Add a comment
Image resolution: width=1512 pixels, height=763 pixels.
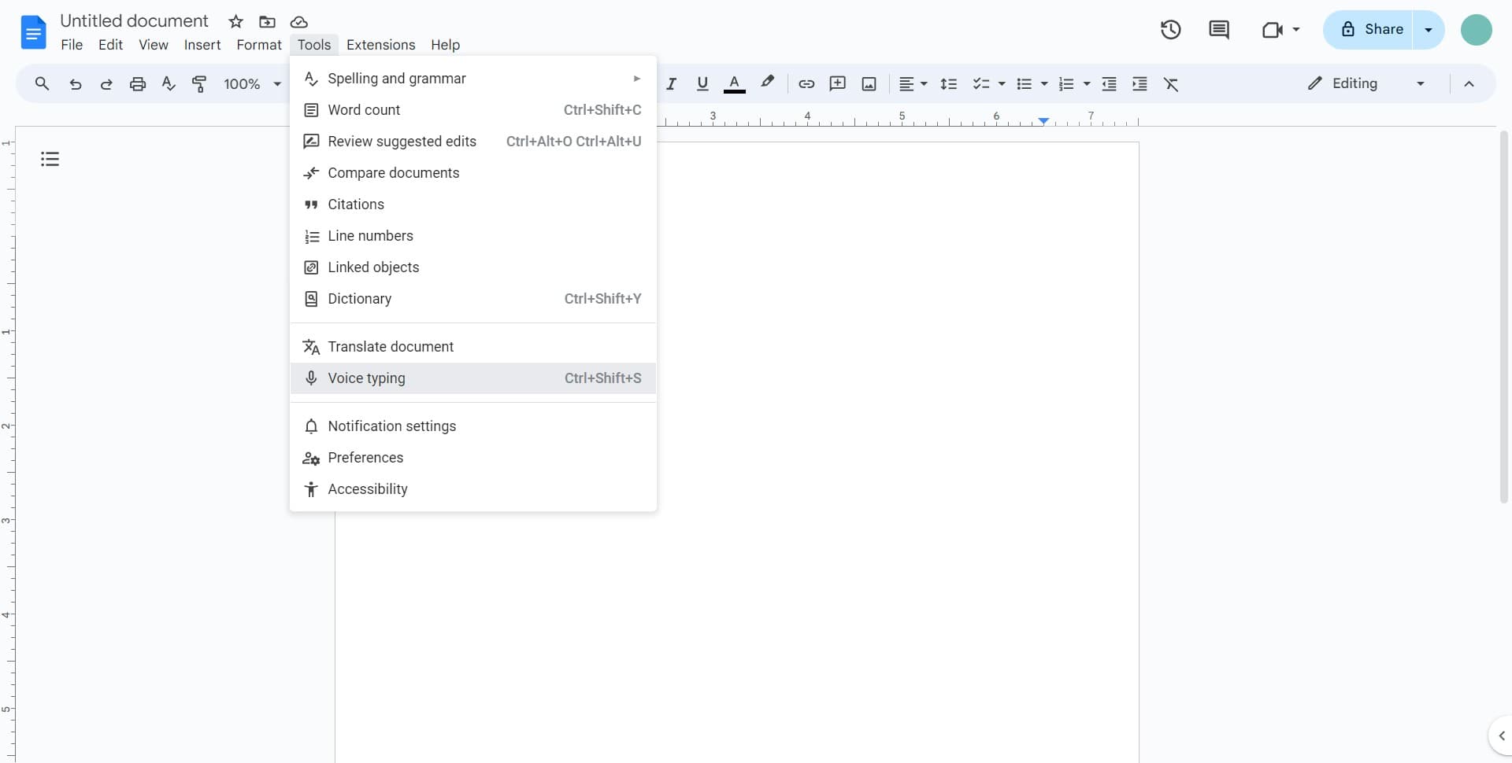point(837,83)
